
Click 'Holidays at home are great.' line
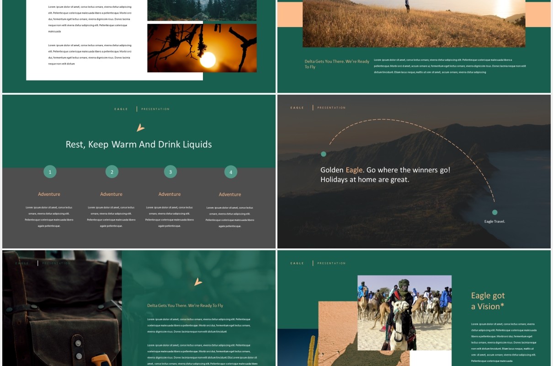click(x=365, y=180)
